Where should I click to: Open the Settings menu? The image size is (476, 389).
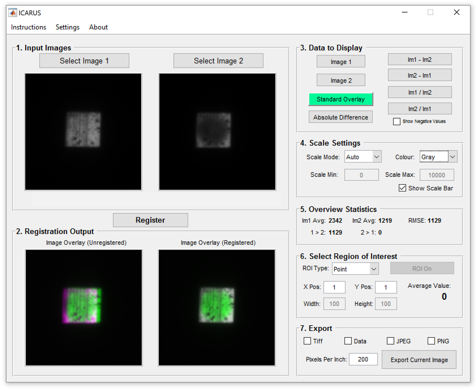[67, 27]
